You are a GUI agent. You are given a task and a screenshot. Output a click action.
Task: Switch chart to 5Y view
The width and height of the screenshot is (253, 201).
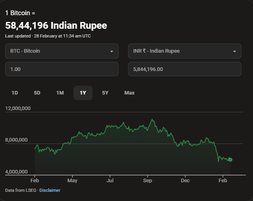pos(105,93)
